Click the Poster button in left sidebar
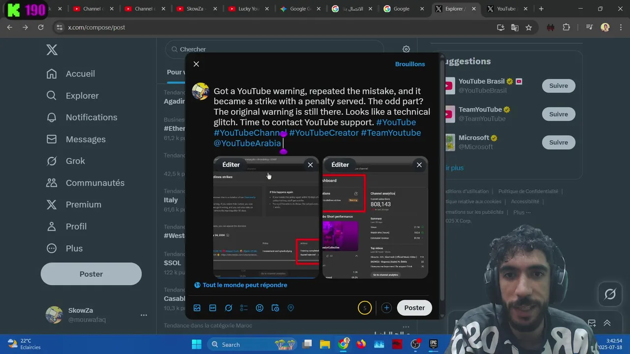This screenshot has width=630, height=354. (91, 274)
